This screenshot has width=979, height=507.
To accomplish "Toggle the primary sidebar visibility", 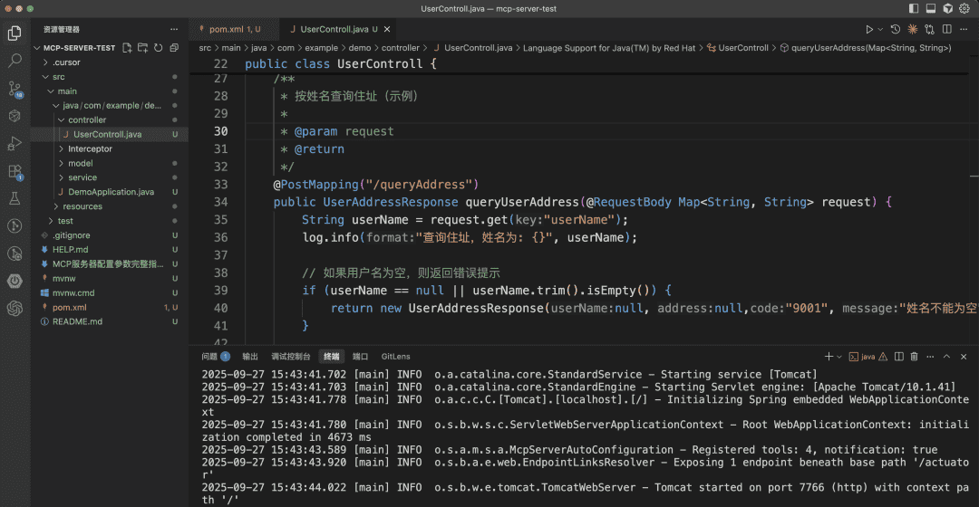I will pos(914,8).
